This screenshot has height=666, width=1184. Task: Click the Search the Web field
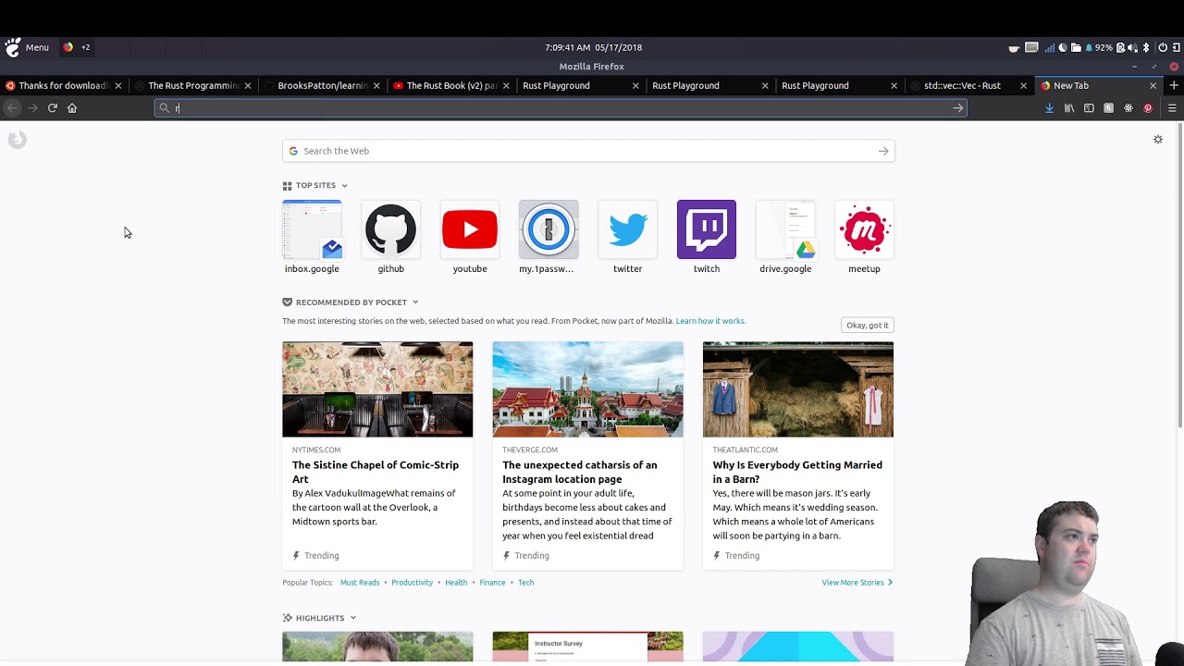tap(588, 151)
